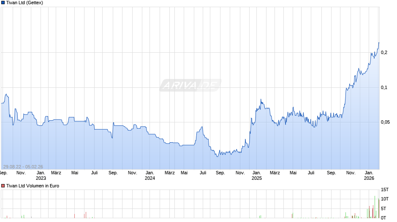Click the 'Mai' label in 2023

[x=75, y=173]
